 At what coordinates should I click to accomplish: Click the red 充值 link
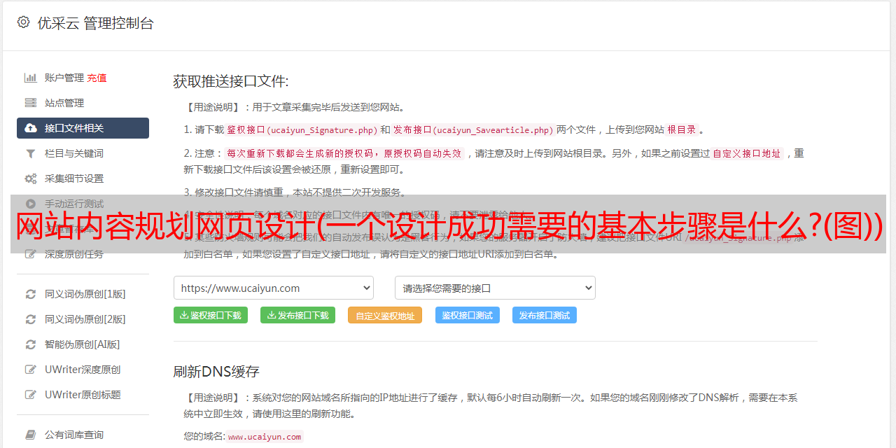(97, 78)
